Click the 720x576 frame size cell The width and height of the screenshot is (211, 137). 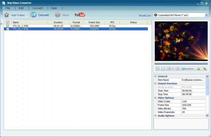click(94, 29)
